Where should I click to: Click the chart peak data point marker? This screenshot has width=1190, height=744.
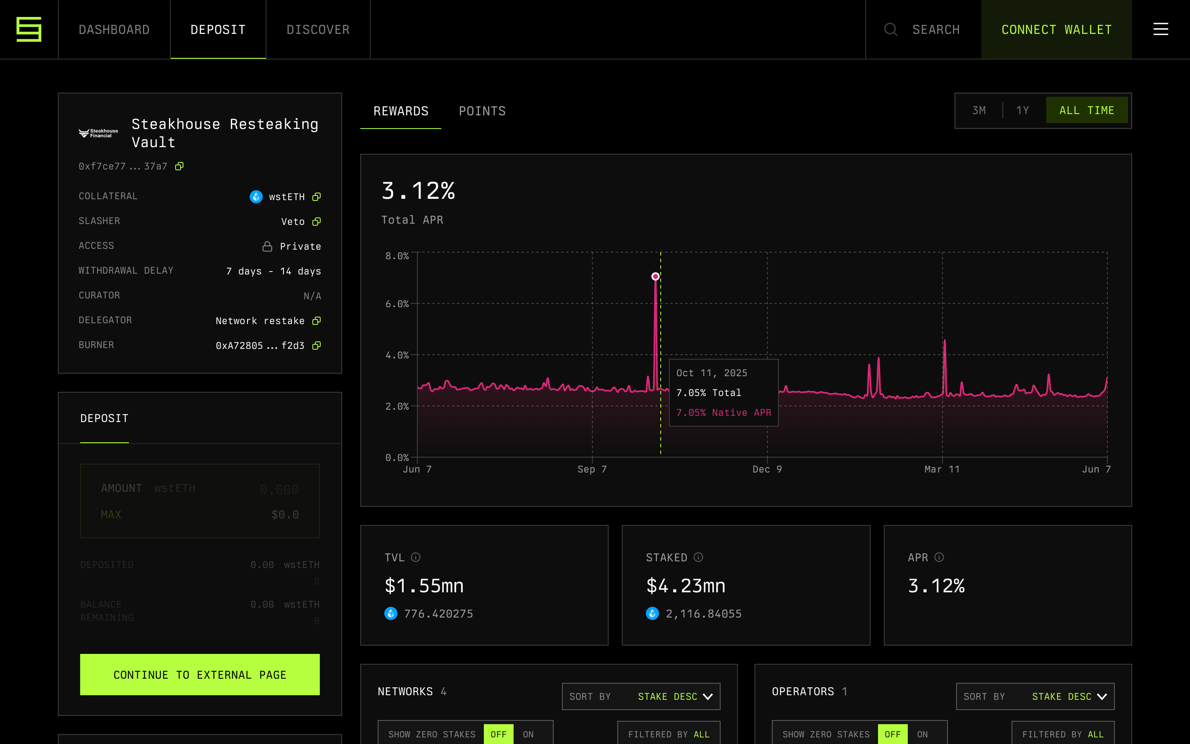(655, 277)
